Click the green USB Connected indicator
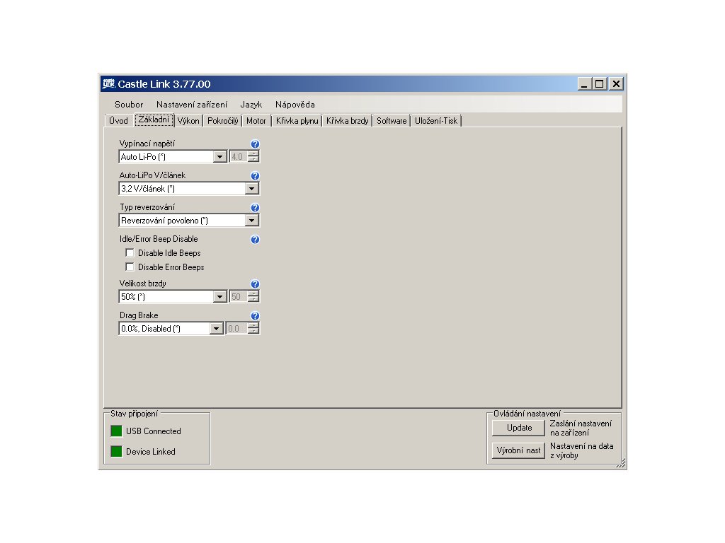This screenshot has width=725, height=543. [116, 431]
